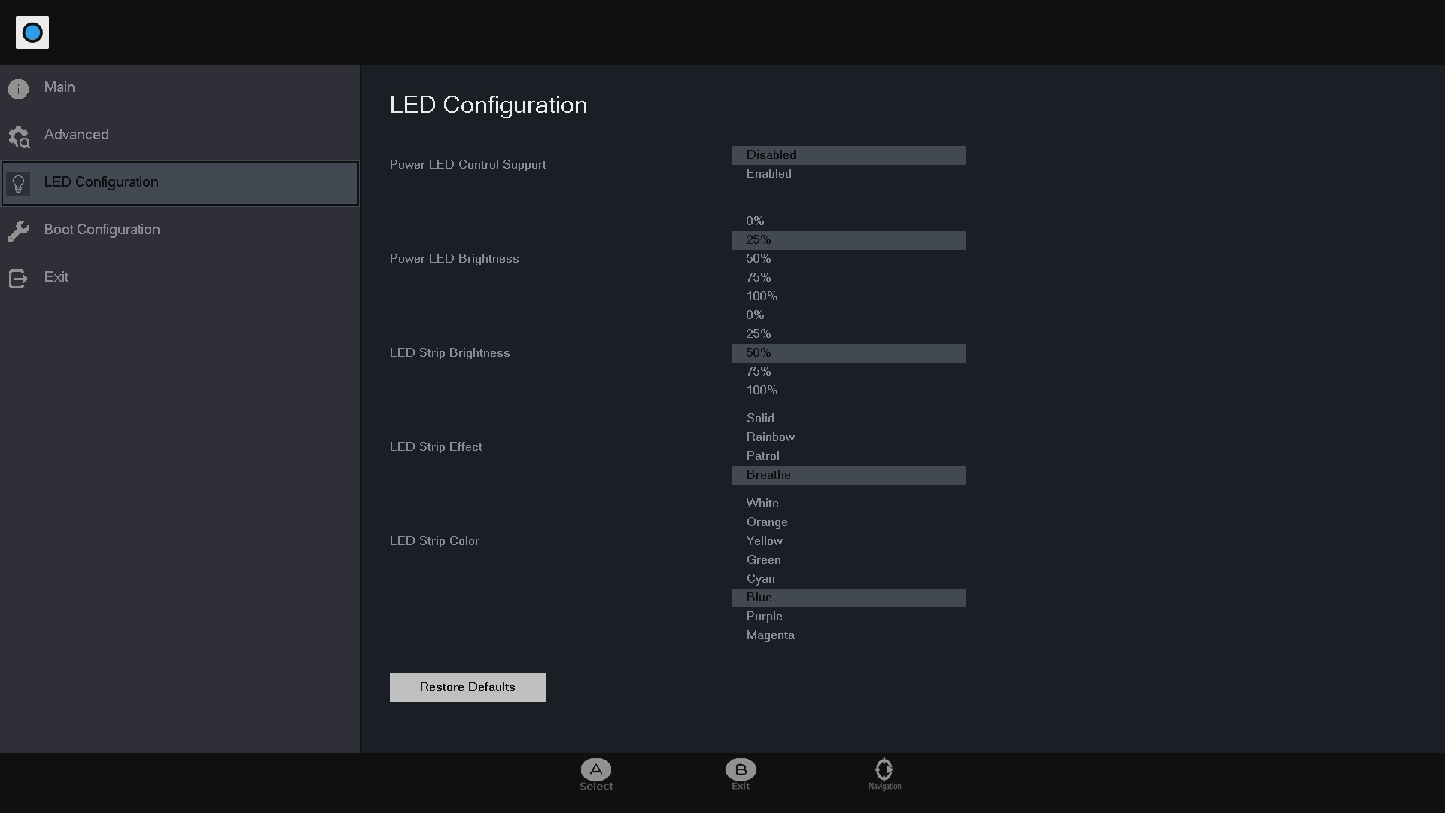Select the Exit menu entry
This screenshot has width=1445, height=813.
(x=180, y=278)
